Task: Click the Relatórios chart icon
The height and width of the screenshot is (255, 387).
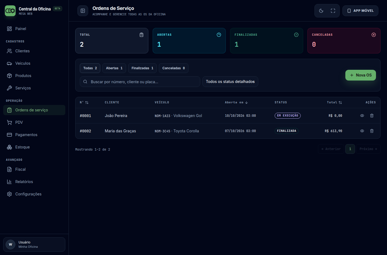Action: click(9, 182)
